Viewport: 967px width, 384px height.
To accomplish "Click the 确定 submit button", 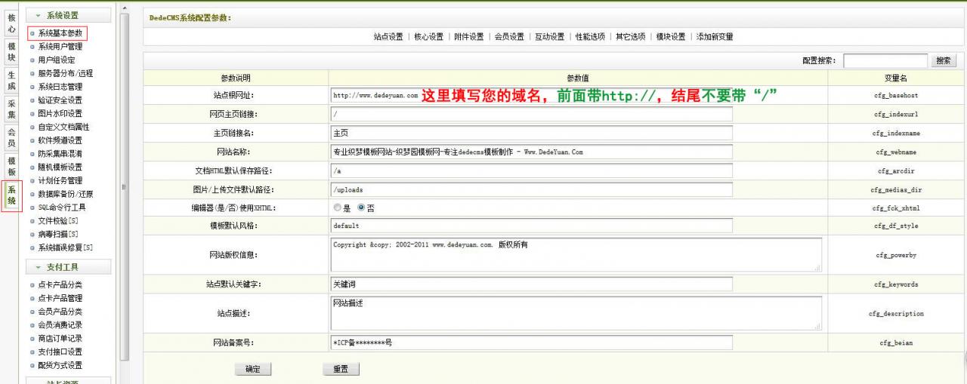I will (253, 370).
